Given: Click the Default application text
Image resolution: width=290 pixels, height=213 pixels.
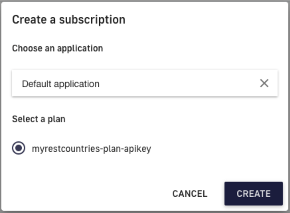Looking at the screenshot, I should [61, 83].
